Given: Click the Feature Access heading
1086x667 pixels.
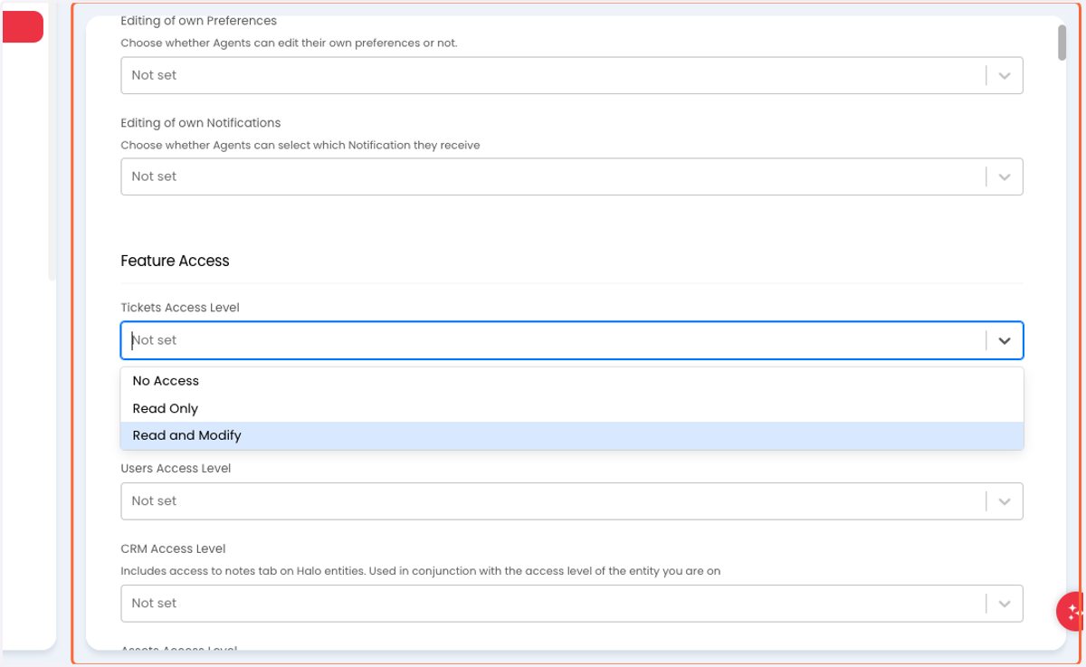Looking at the screenshot, I should [176, 261].
